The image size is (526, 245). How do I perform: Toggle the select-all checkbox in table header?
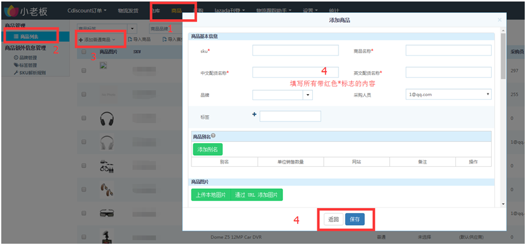point(84,52)
